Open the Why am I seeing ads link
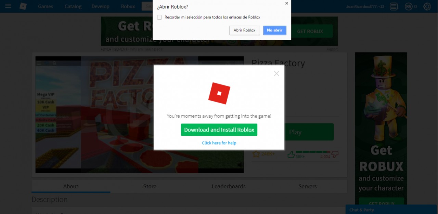The width and height of the screenshot is (438, 214). 146,49
